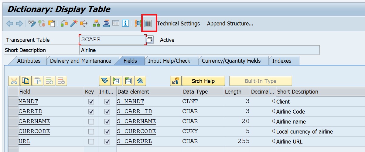Toggle Key checkbox for CARRNAME
Screen dimensions: 365x152
91,122
